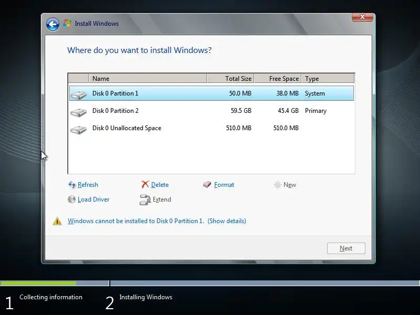This screenshot has height=315, width=420.
Task: Close the Install Windows dialog
Action: pos(362,17)
